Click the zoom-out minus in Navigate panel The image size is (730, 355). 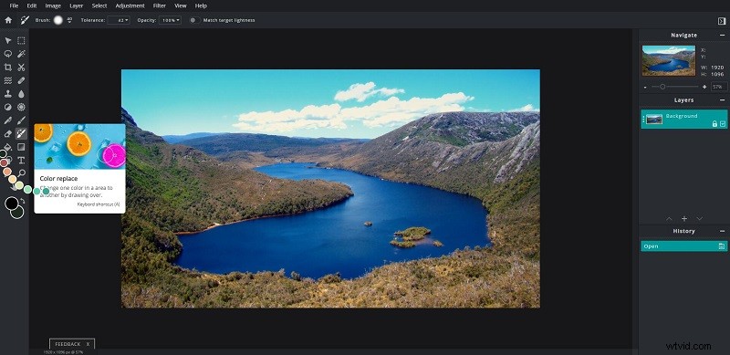(x=645, y=87)
